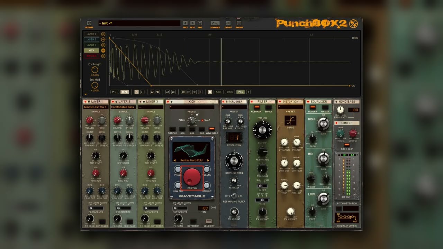Select the Layer 2 envelope tab
Viewport: 443px width, 249px height.
pos(91,39)
